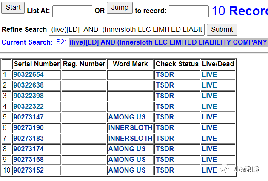Click LIVE link for serial 90273174
Image resolution: width=268 pixels, height=181 pixels.
point(209,149)
